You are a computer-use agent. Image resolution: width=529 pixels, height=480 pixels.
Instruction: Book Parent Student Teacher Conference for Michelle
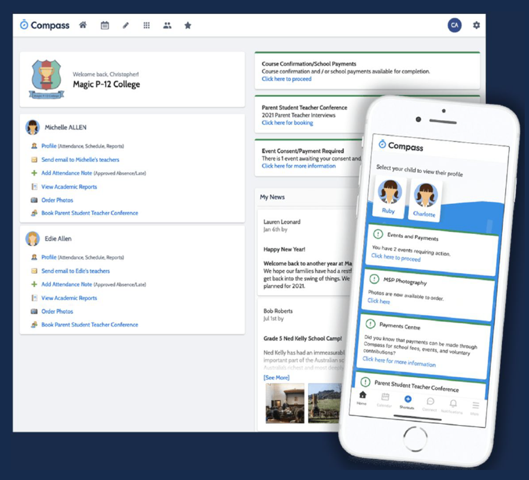tap(89, 213)
